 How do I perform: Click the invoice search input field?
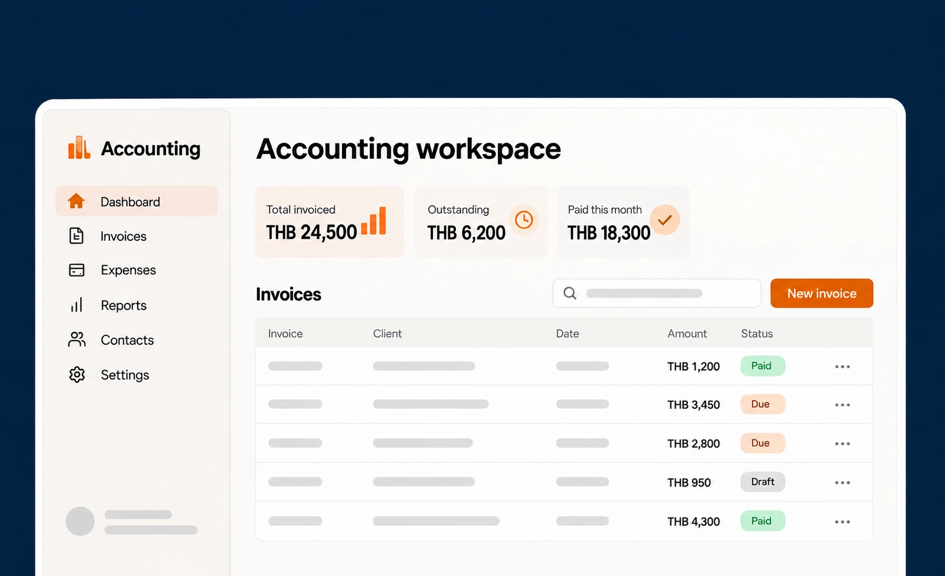[x=657, y=293]
